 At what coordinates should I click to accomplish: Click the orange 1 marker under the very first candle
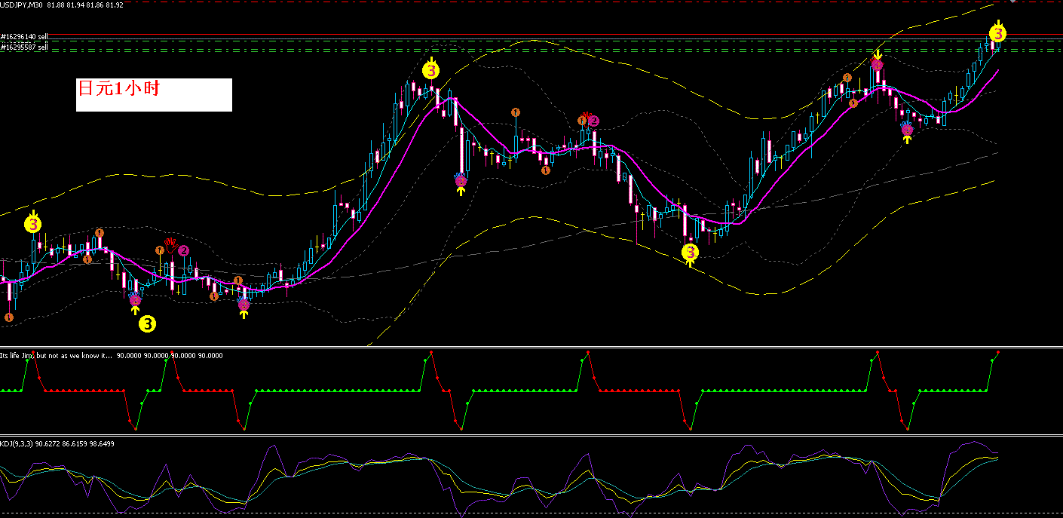(x=9, y=317)
